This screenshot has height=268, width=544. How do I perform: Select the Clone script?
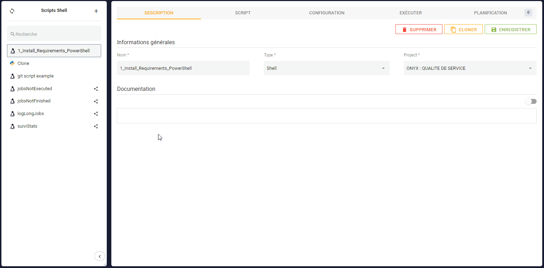54,63
